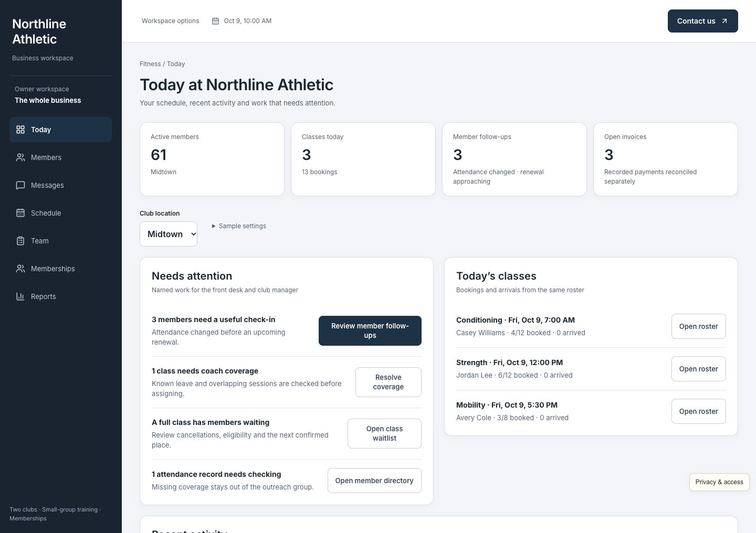Click the Members people icon
The height and width of the screenshot is (533, 756).
click(x=20, y=157)
